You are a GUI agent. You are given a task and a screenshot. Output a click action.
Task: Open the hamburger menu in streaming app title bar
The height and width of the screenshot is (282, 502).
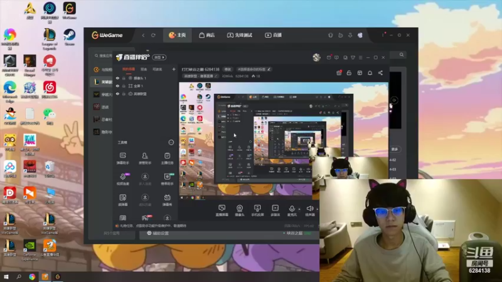tap(360, 58)
